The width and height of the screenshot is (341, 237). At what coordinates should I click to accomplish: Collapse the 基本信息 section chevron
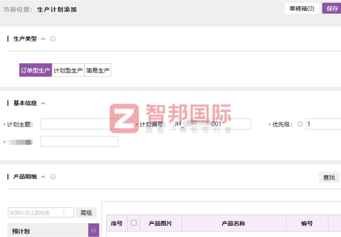pos(43,103)
